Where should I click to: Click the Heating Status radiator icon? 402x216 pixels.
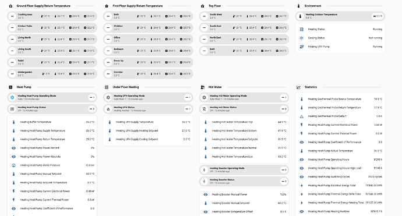[302, 29]
